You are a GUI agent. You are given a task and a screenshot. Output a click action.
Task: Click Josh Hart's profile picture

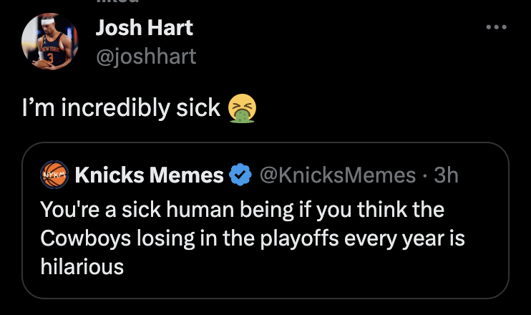click(x=49, y=42)
